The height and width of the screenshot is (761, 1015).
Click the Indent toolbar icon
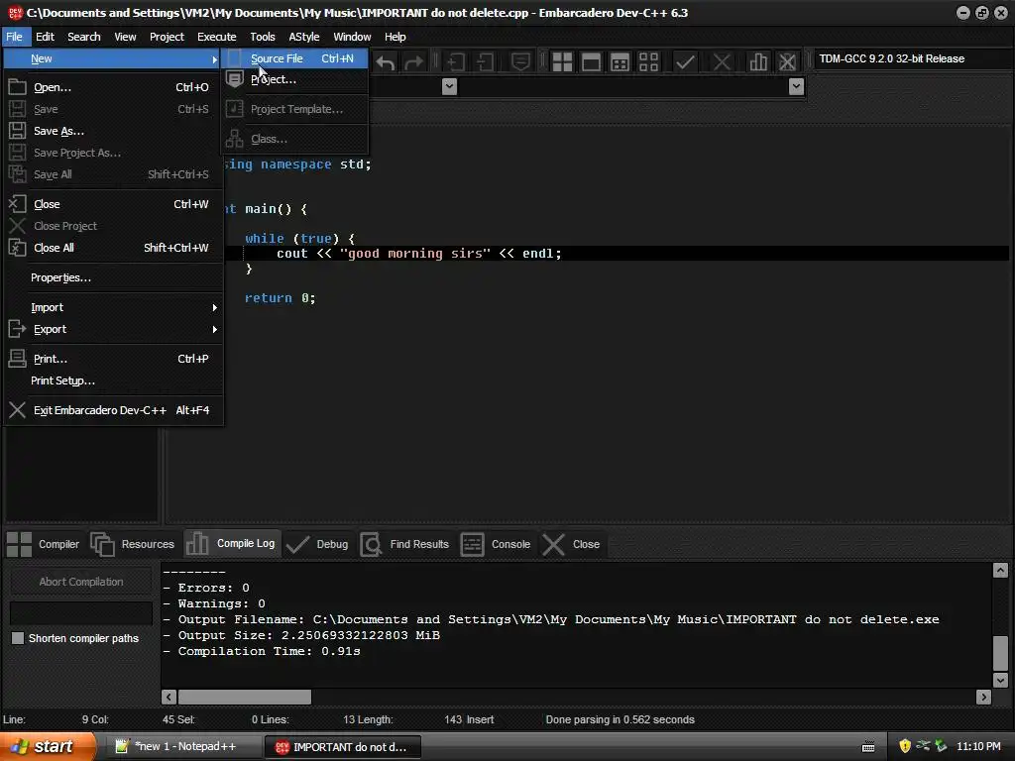pos(456,62)
